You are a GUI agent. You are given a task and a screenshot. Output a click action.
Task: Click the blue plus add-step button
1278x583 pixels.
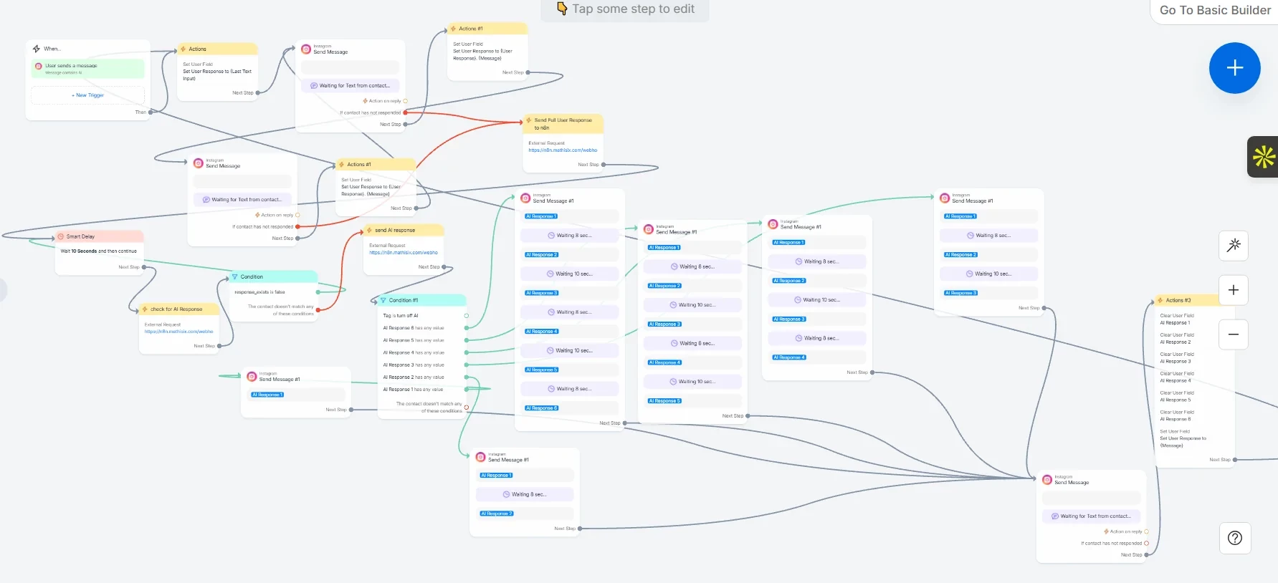1234,68
